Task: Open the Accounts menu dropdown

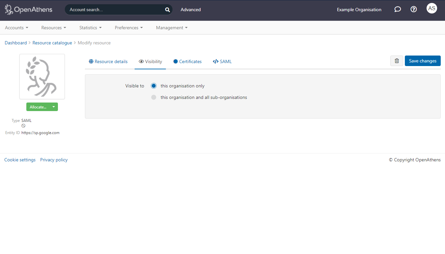Action: pyautogui.click(x=16, y=28)
